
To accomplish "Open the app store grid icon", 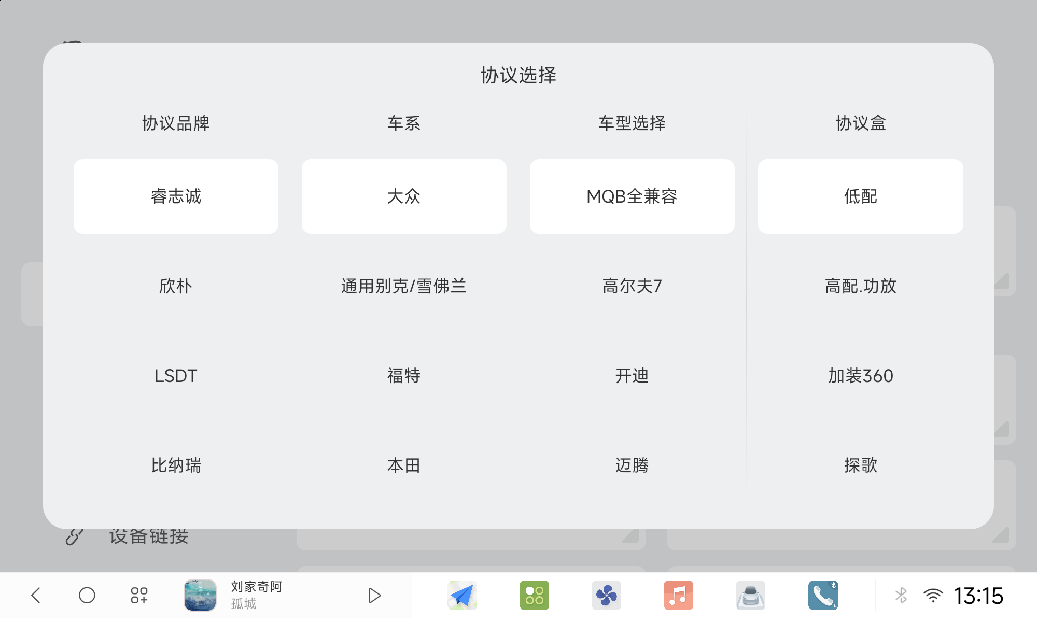I will coord(534,595).
